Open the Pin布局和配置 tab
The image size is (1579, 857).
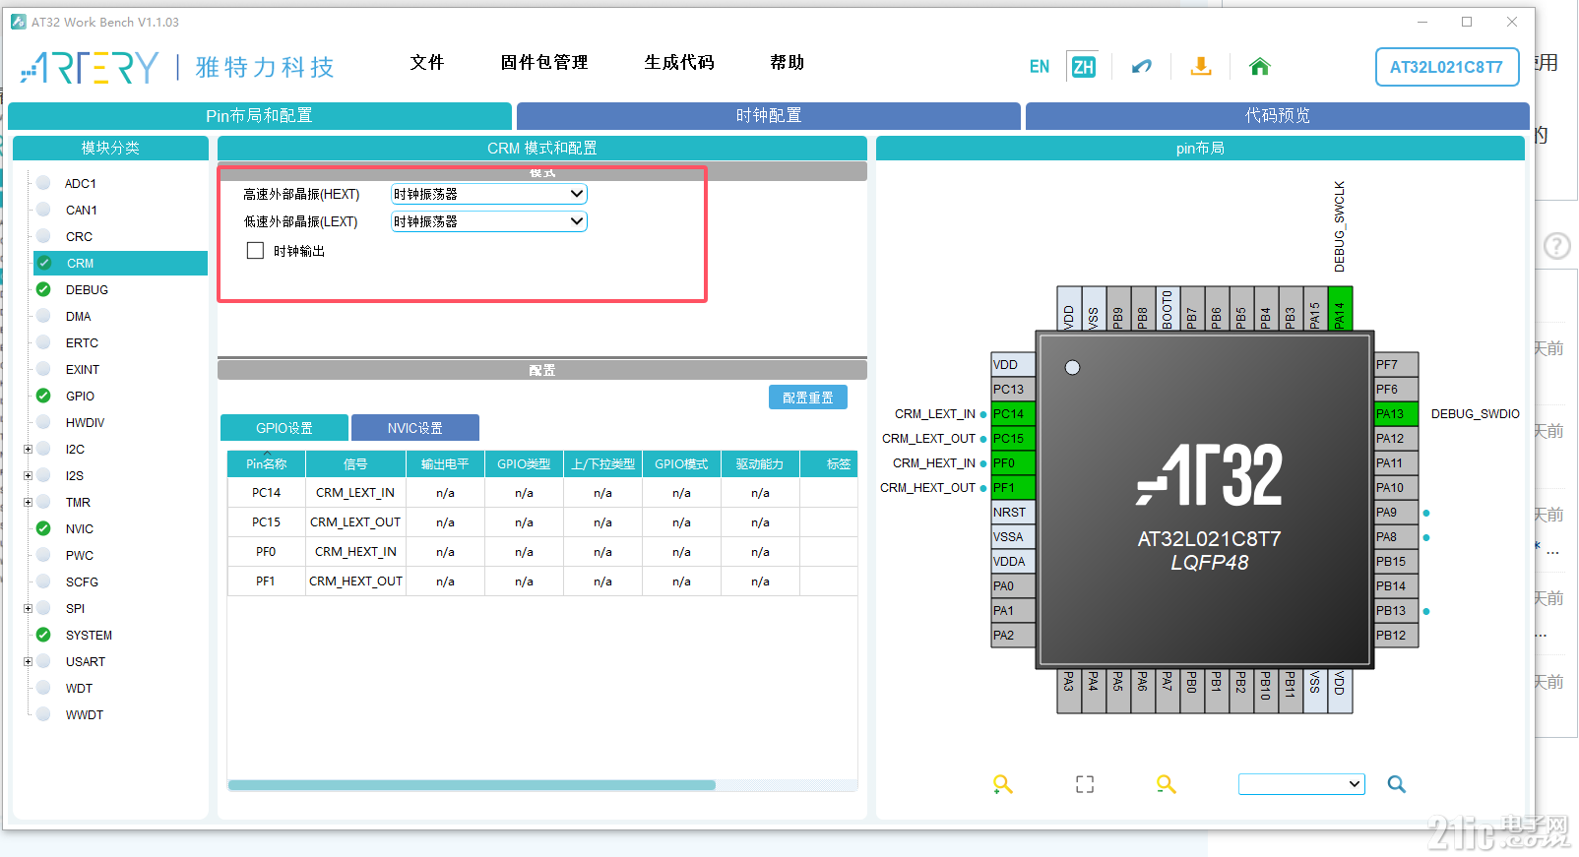coord(260,116)
